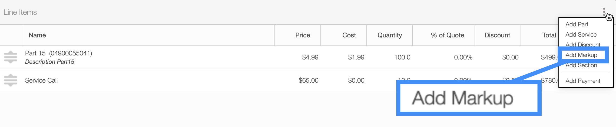Click the Cost column header
Screen dimensions: 616x127
[x=349, y=35]
